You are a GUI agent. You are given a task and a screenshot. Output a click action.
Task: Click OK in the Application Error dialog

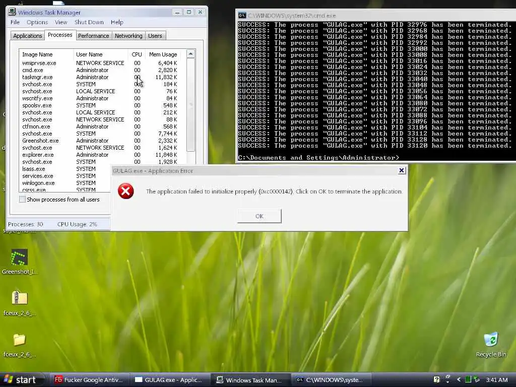tap(260, 216)
